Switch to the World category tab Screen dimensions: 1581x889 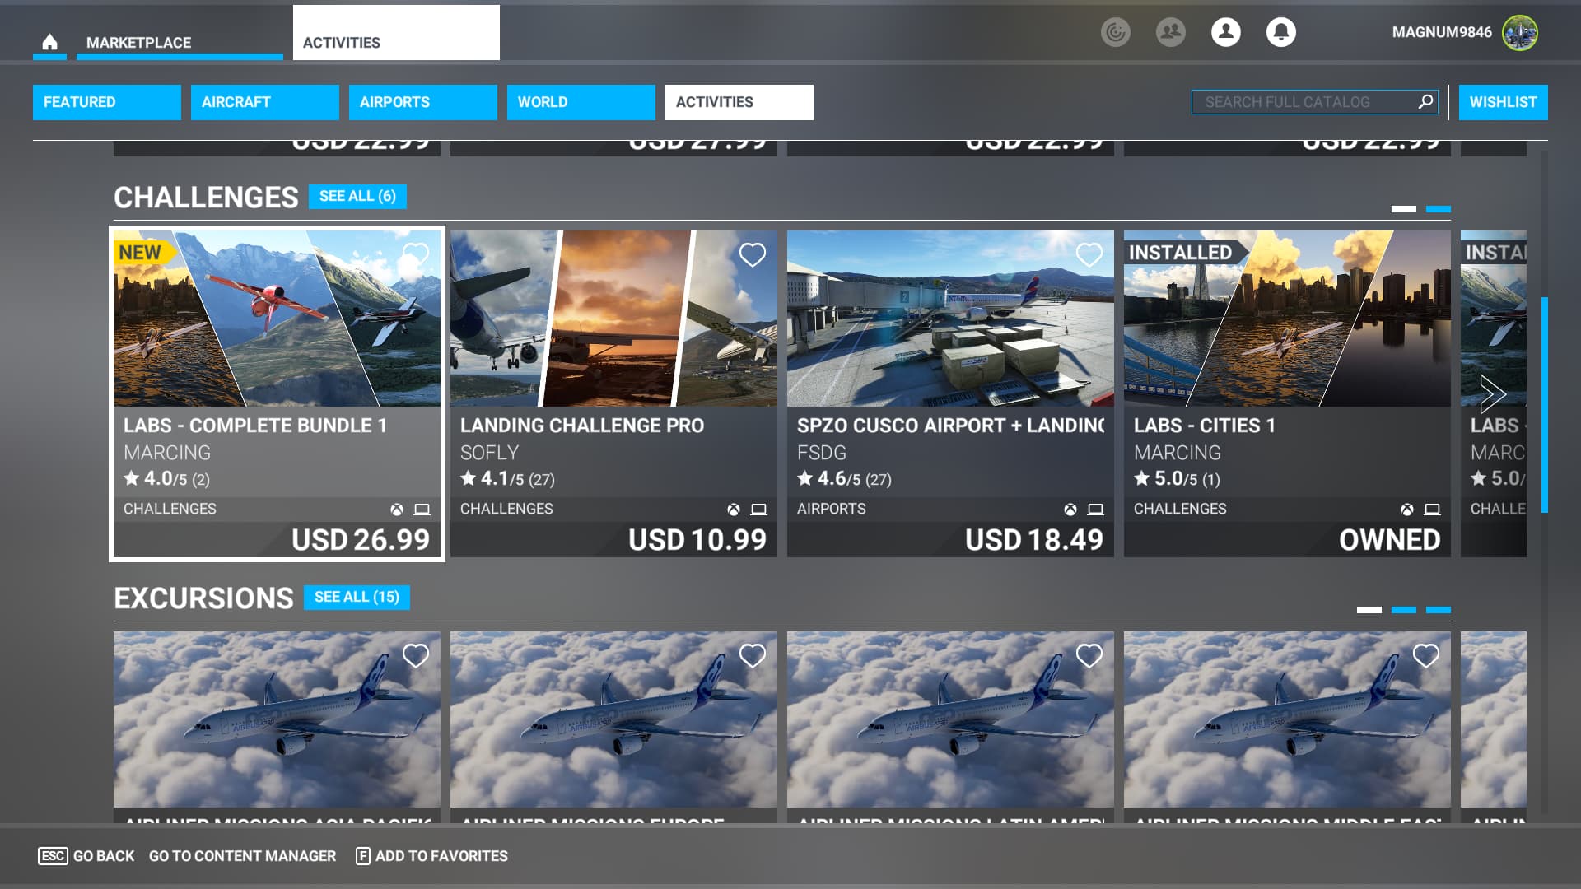581,102
